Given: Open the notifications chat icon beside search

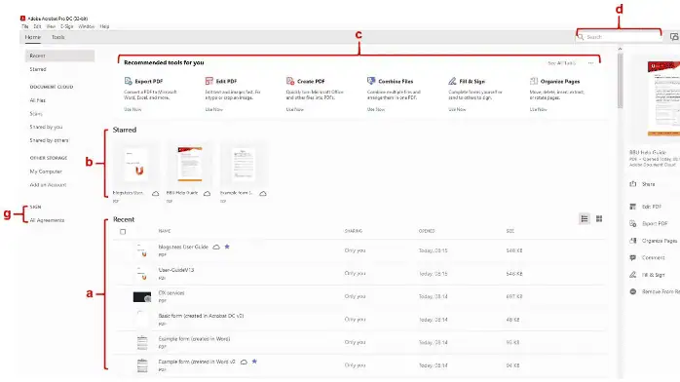Looking at the screenshot, I should 674,37.
